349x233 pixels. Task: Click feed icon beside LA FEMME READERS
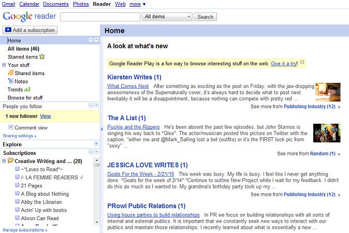[18, 177]
